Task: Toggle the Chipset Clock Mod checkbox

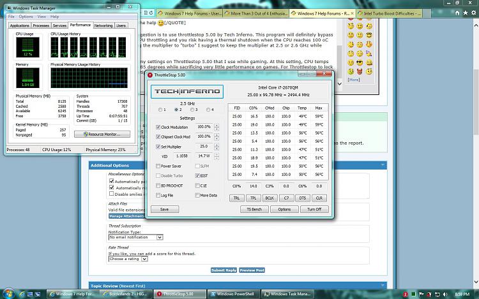Action: [x=158, y=137]
